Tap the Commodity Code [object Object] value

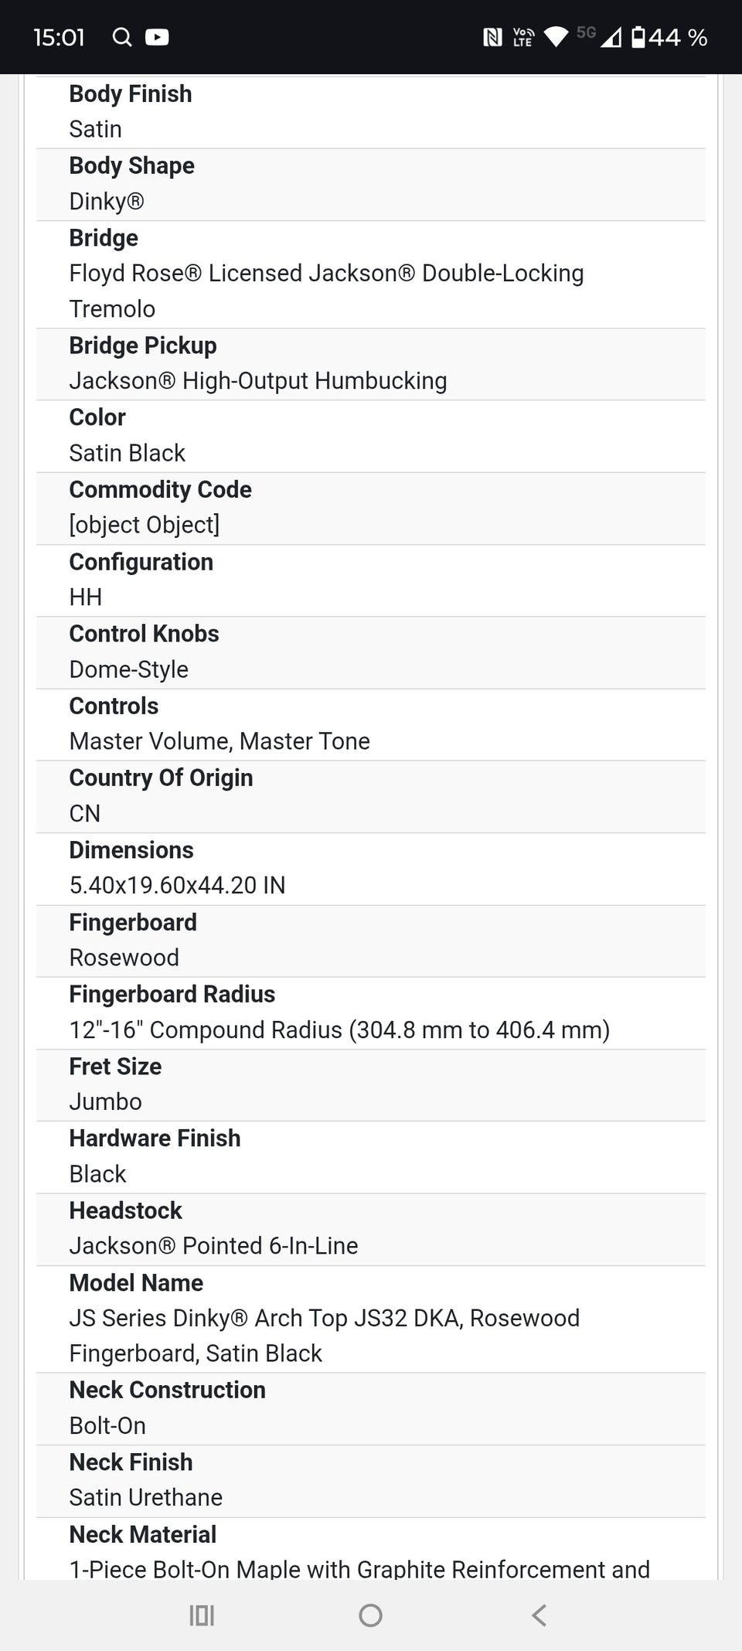click(145, 525)
